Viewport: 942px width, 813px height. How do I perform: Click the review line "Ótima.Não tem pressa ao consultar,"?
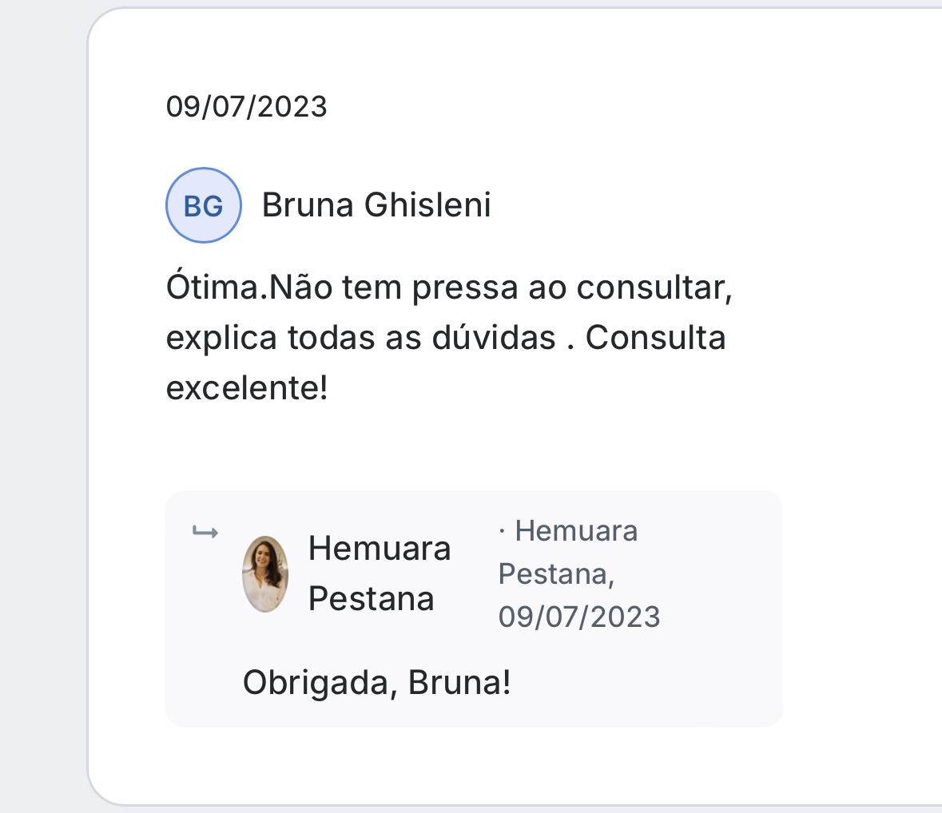449,288
